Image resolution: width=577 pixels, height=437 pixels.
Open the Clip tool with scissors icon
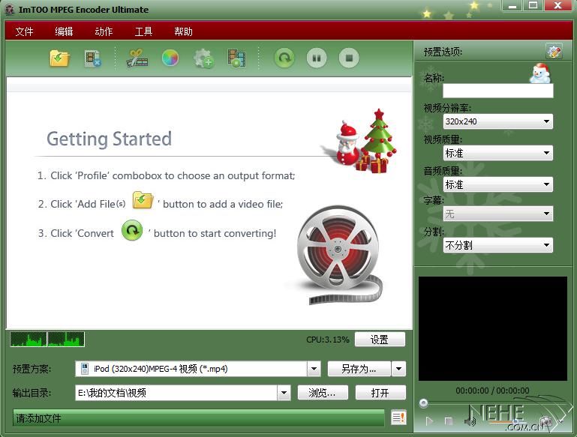pos(137,58)
